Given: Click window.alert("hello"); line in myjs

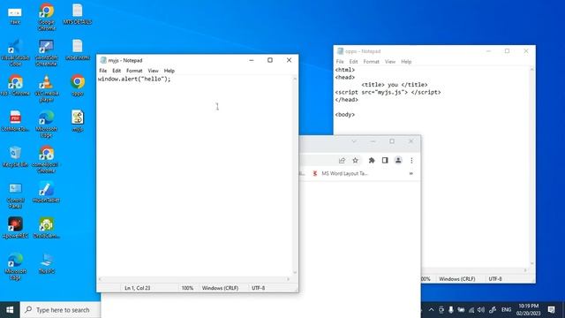Looking at the screenshot, I should pyautogui.click(x=134, y=79).
